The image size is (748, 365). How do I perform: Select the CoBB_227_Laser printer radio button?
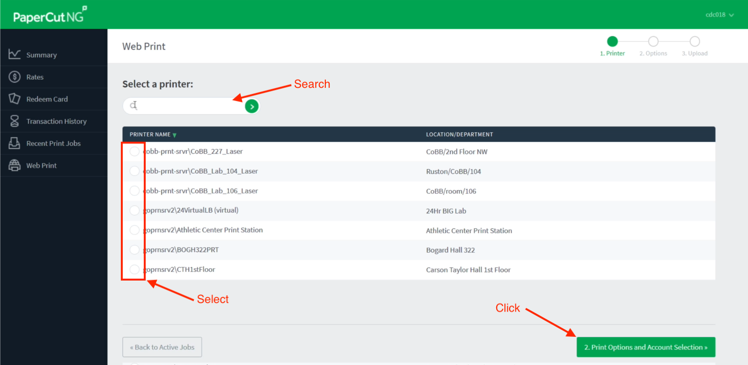[x=135, y=152]
